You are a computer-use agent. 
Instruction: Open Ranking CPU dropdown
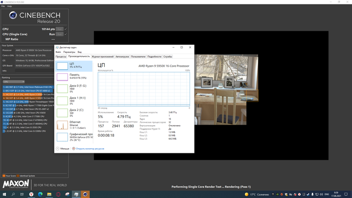pos(14,82)
